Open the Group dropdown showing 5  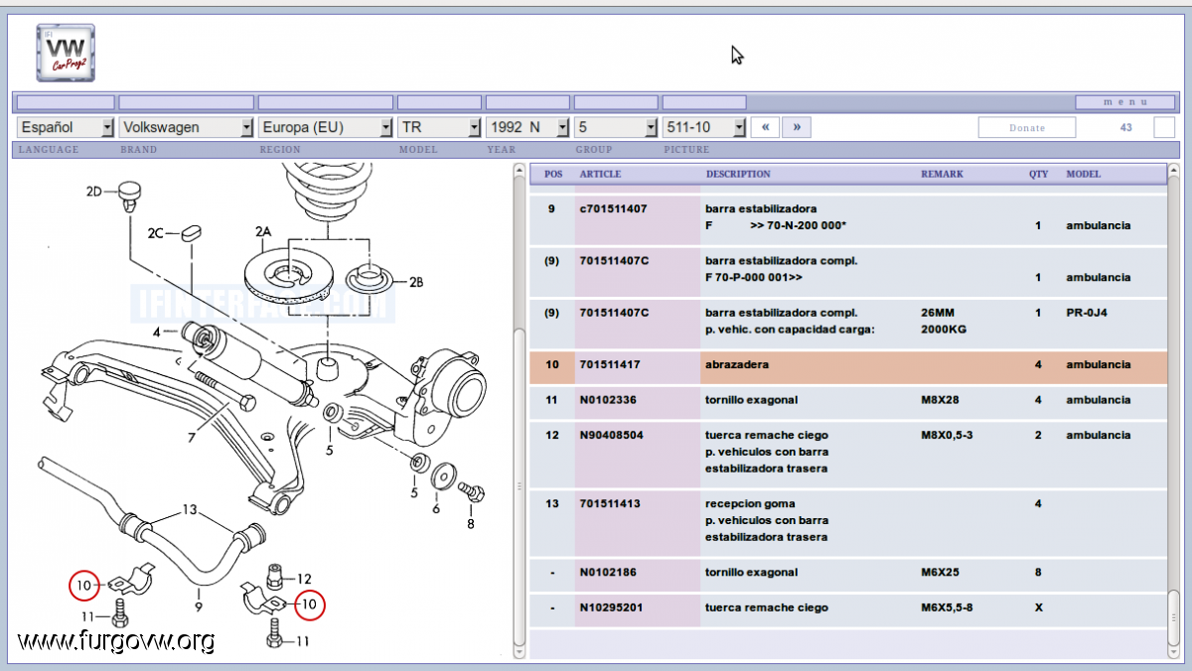(x=616, y=127)
